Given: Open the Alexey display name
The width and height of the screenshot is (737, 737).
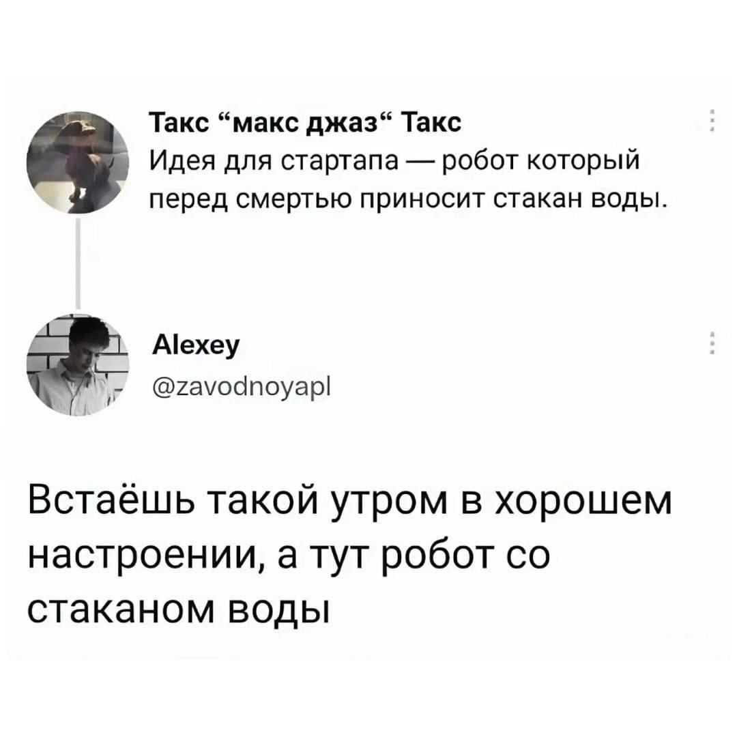Looking at the screenshot, I should [x=196, y=347].
